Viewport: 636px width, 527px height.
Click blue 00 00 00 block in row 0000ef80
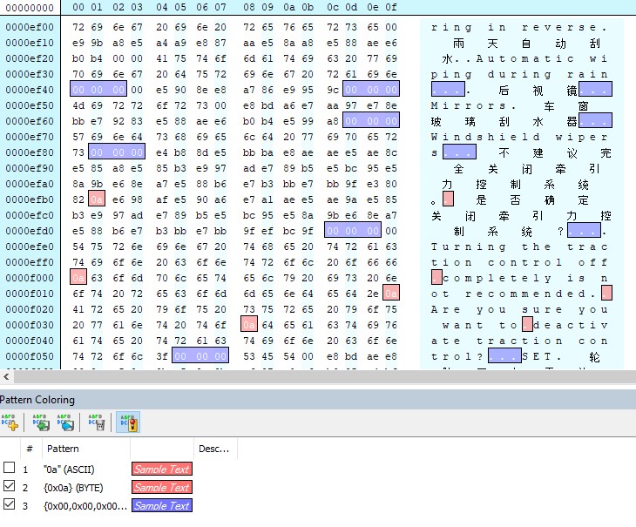click(117, 152)
